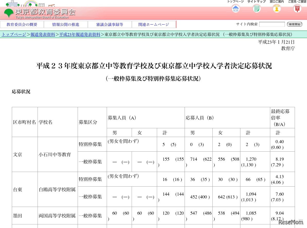Click the 窓口ご案内 reception desk icon

tap(277, 8)
